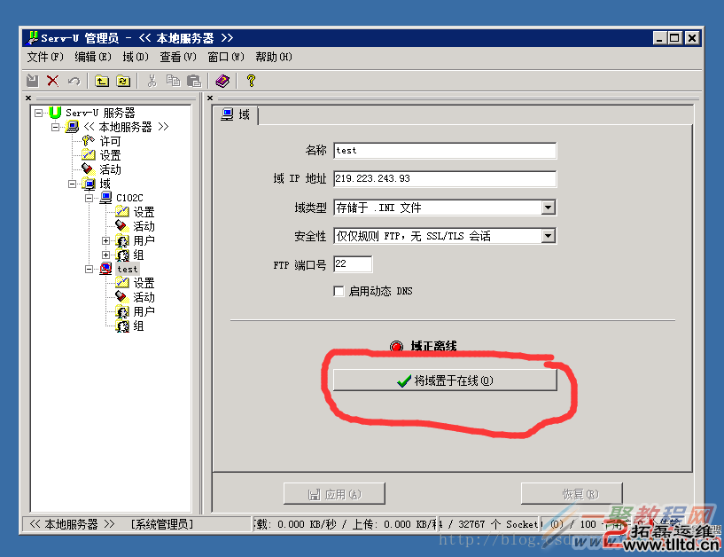Click the help question mark toolbar icon
Image resolution: width=724 pixels, height=557 pixels.
click(251, 81)
